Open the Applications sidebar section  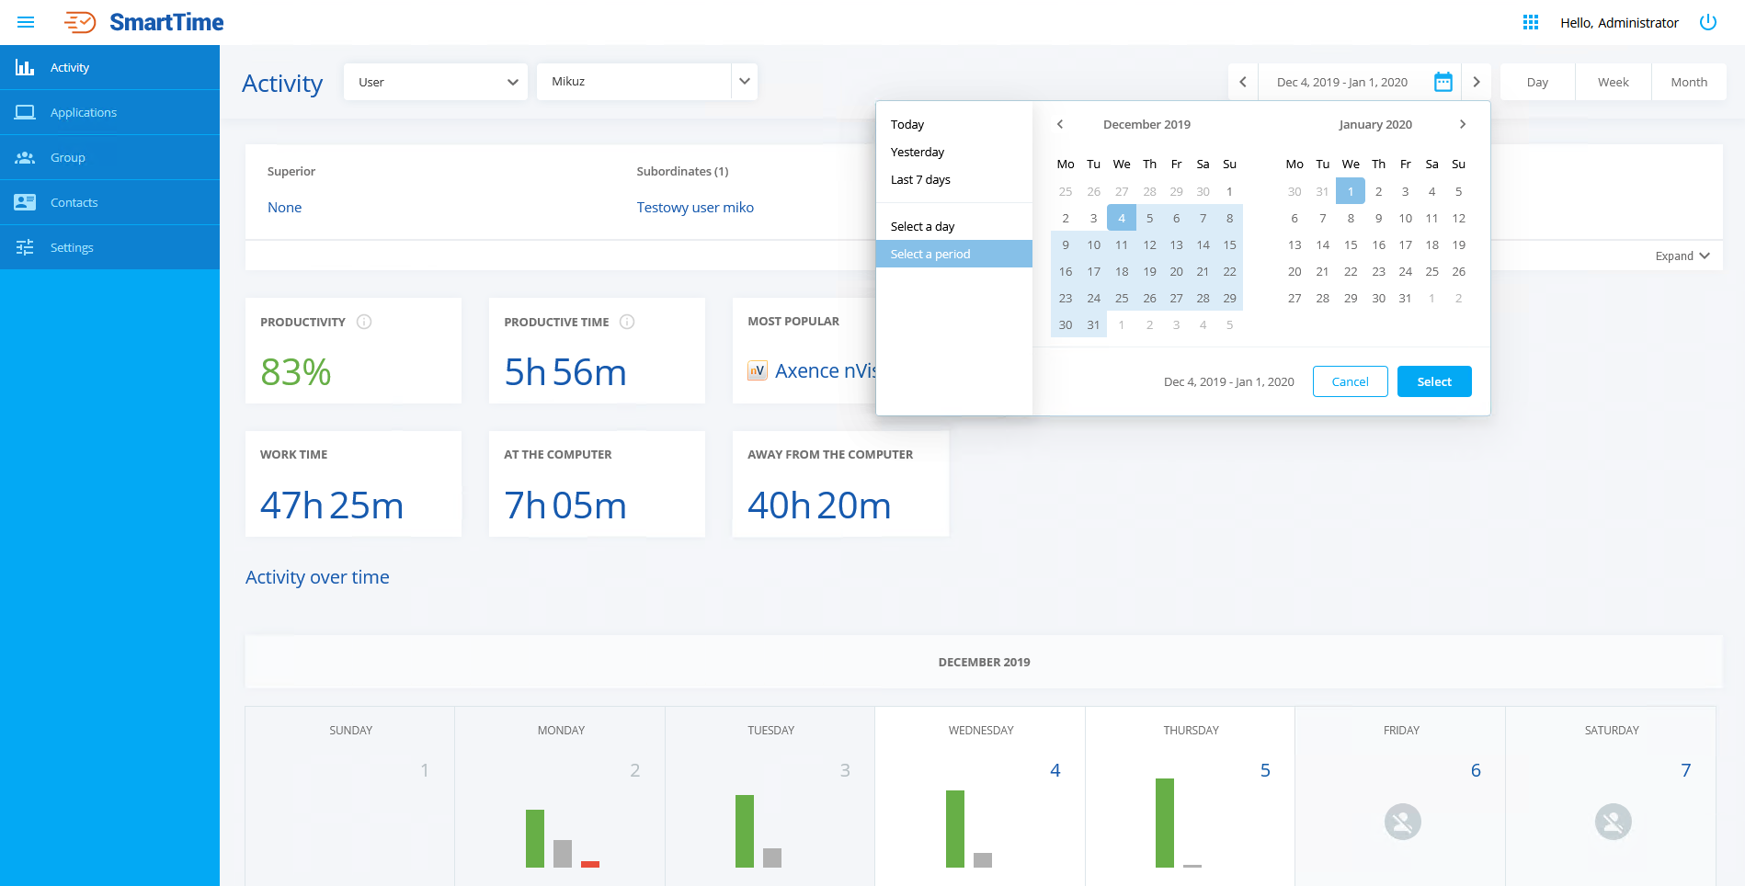83,112
